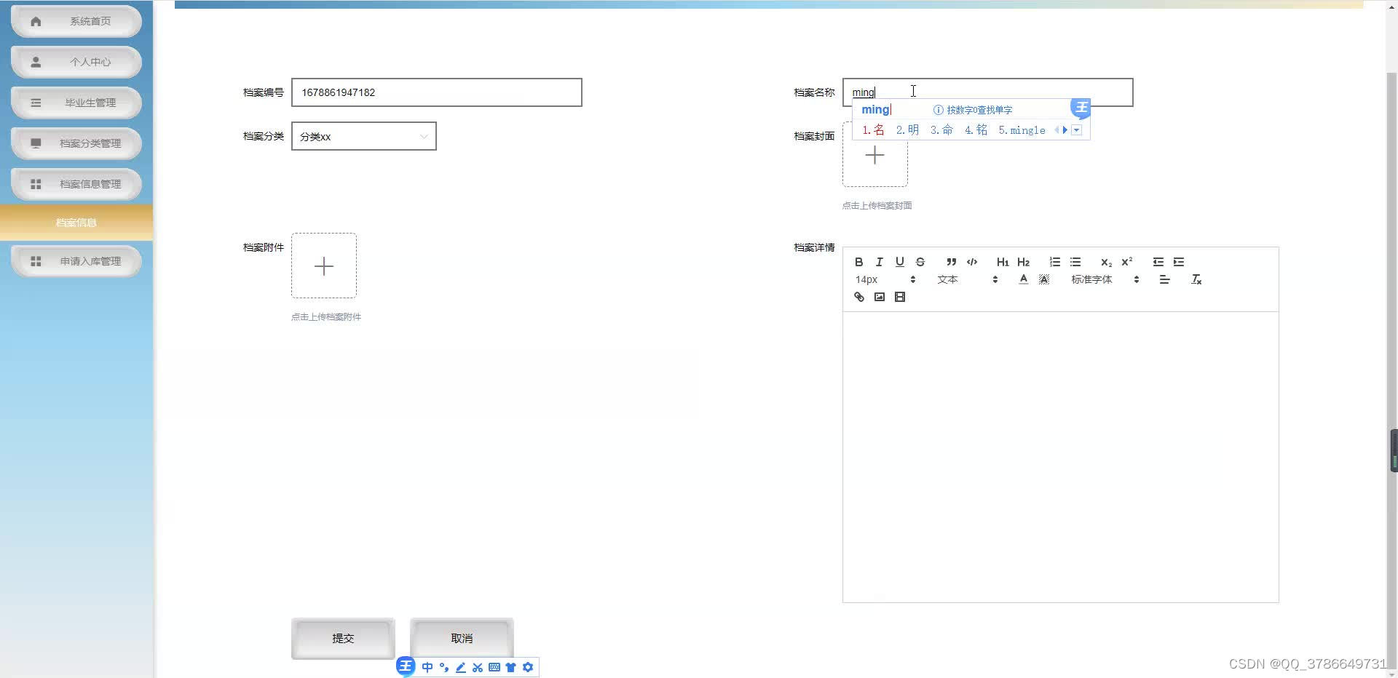Open the text color picker

point(1024,279)
